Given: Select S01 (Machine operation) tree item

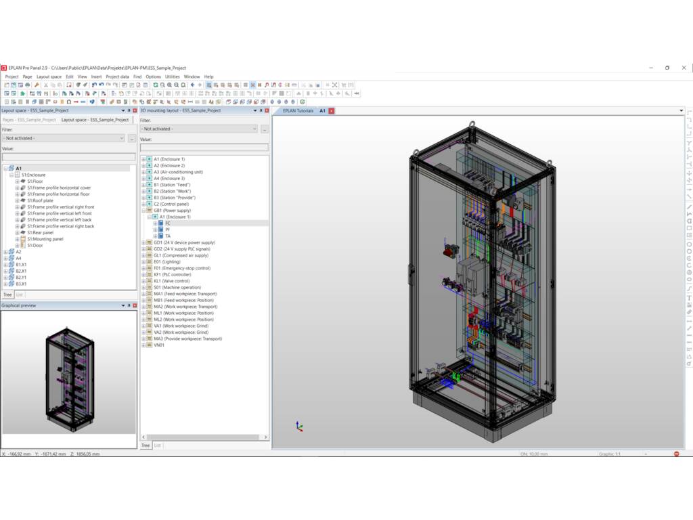Looking at the screenshot, I should [177, 287].
